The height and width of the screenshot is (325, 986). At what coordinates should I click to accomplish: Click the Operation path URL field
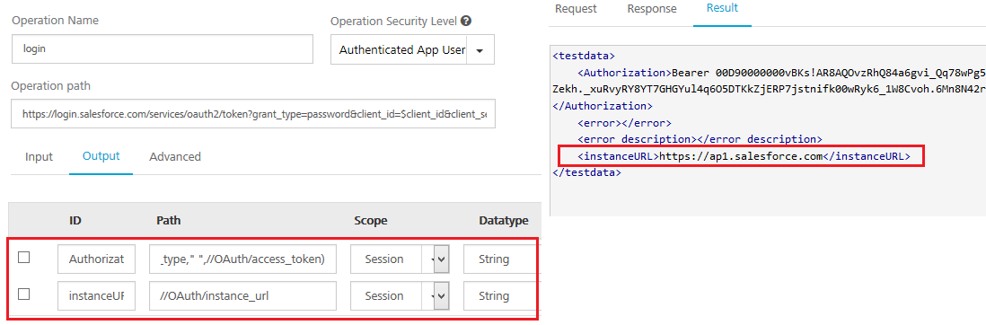pos(253,113)
